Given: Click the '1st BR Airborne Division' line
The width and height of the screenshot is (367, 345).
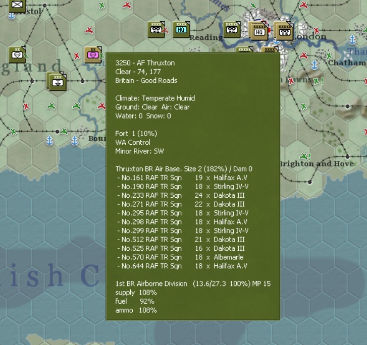Looking at the screenshot, I should pos(193,284).
